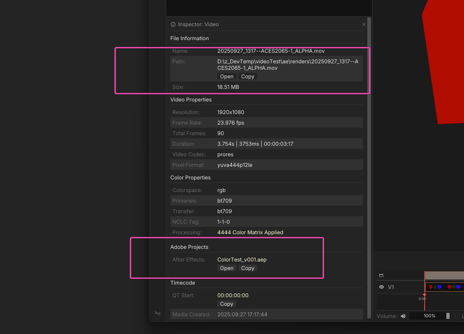
Task: Close the Inspector: Video panel
Action: click(x=364, y=25)
